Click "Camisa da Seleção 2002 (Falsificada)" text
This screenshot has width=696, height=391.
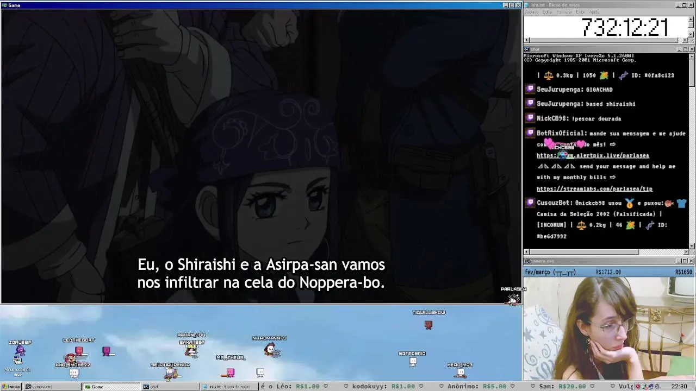coord(596,214)
